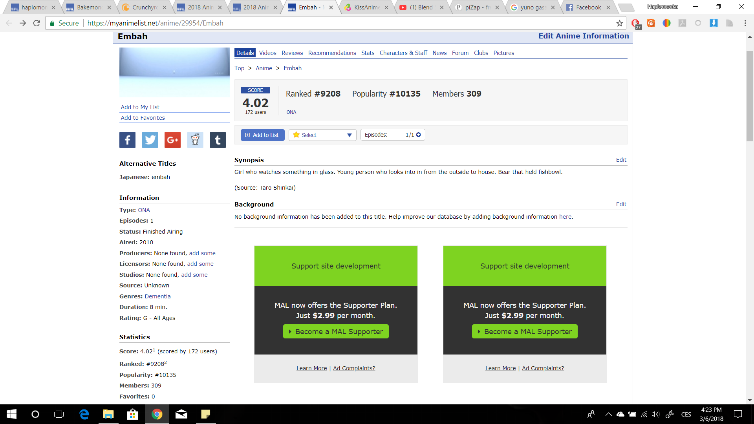Click the Google Plus share icon
This screenshot has width=754, height=424.
point(172,140)
